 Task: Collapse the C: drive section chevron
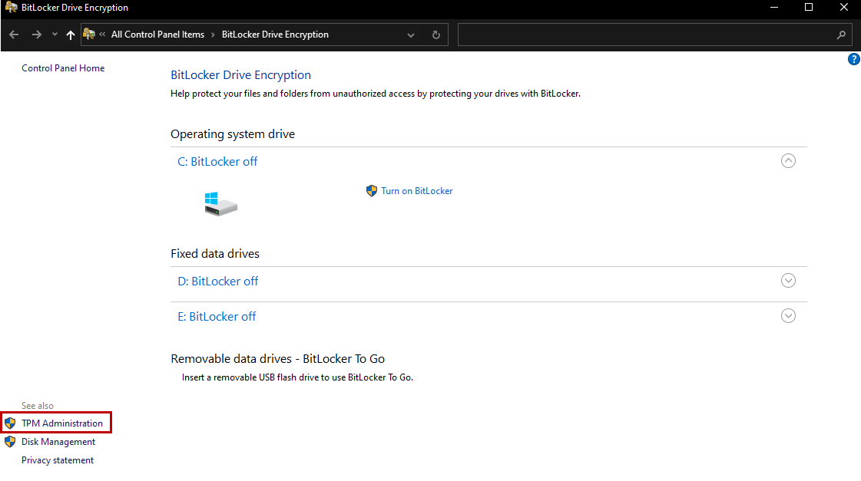click(x=788, y=160)
